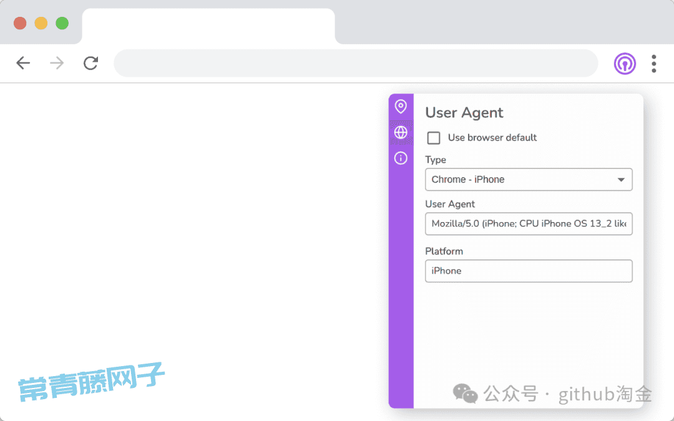
Task: Click the purple extension icon in toolbar
Action: [625, 64]
